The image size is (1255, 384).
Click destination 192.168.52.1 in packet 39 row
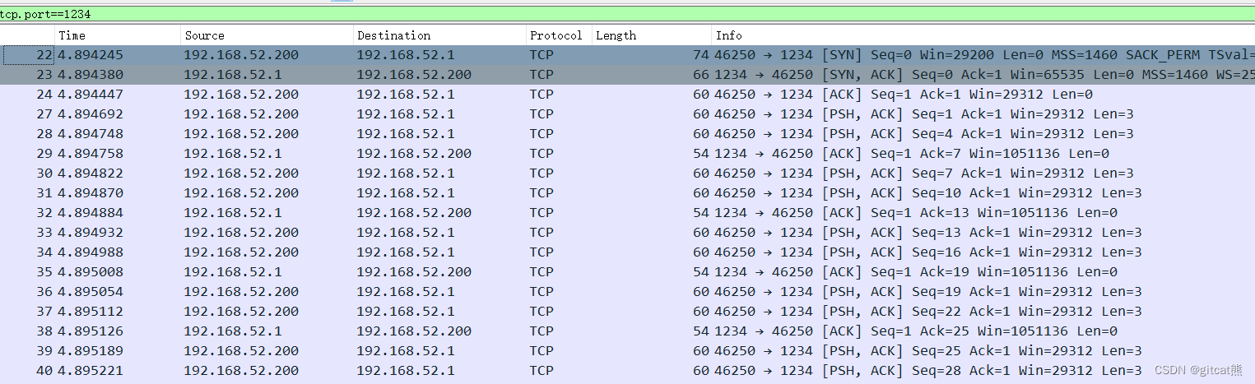406,351
